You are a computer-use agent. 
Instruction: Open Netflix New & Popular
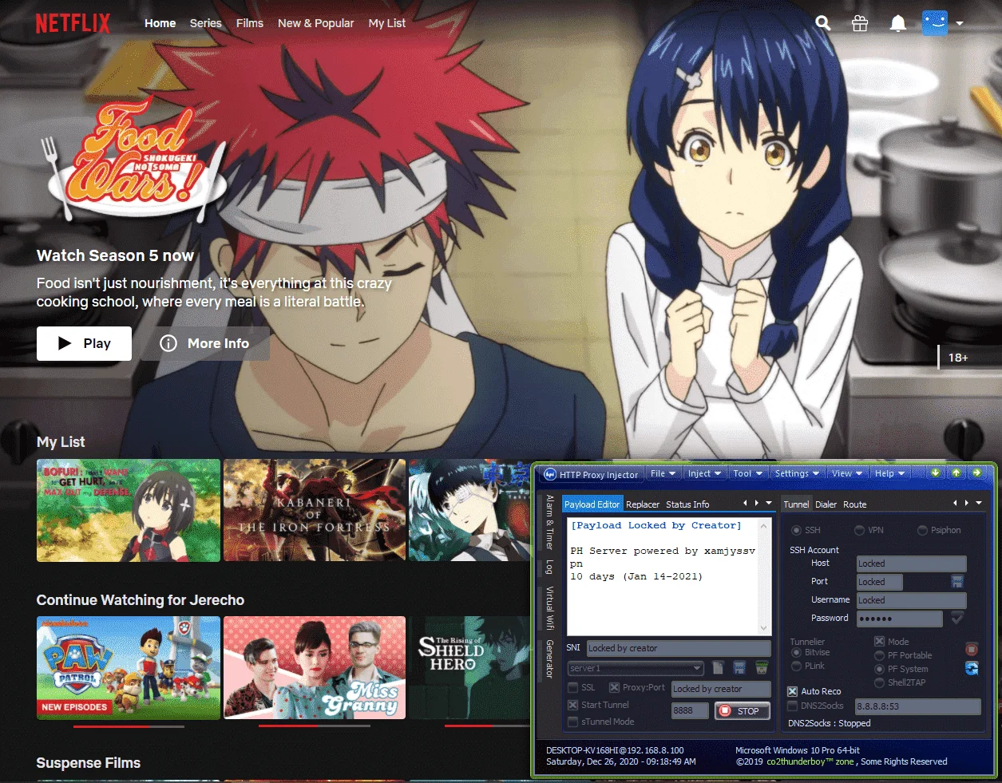[x=316, y=23]
